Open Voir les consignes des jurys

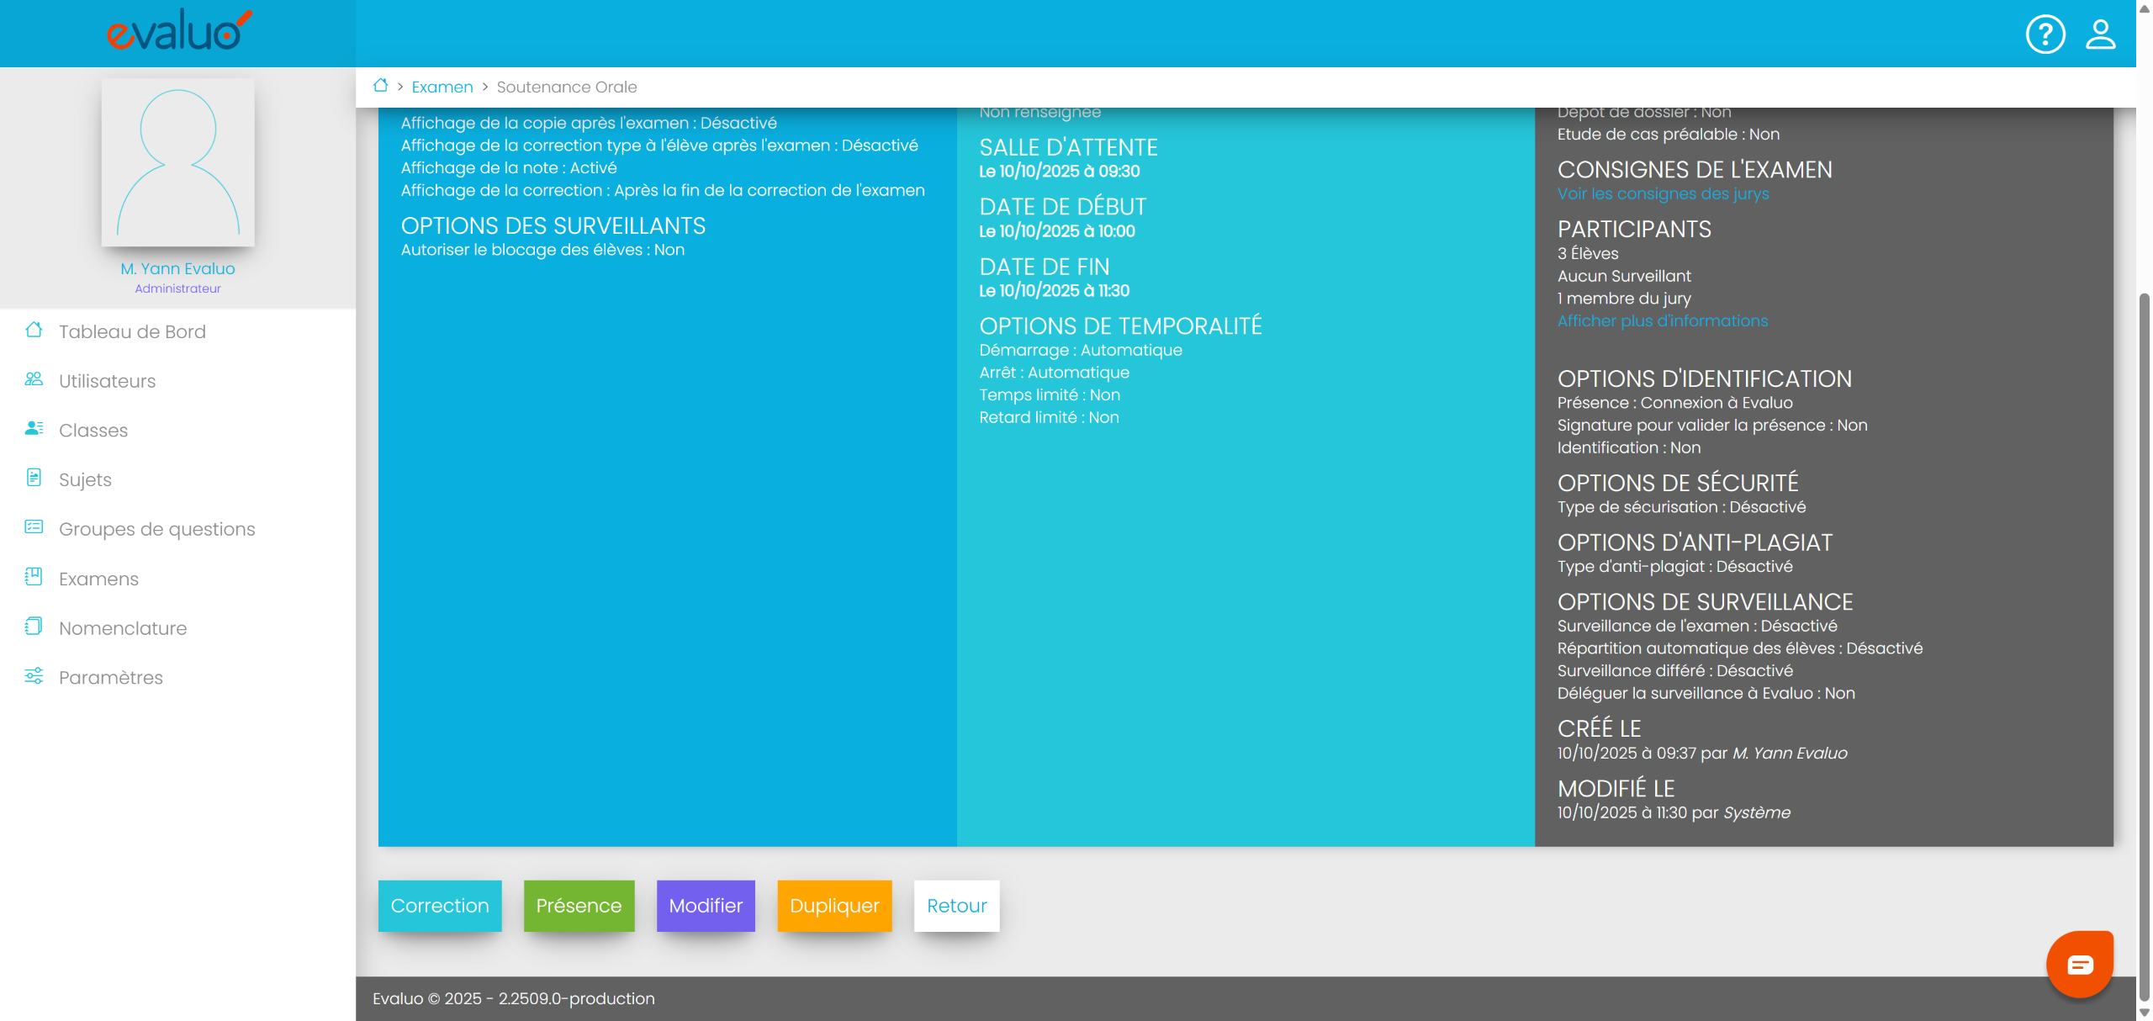1663,193
